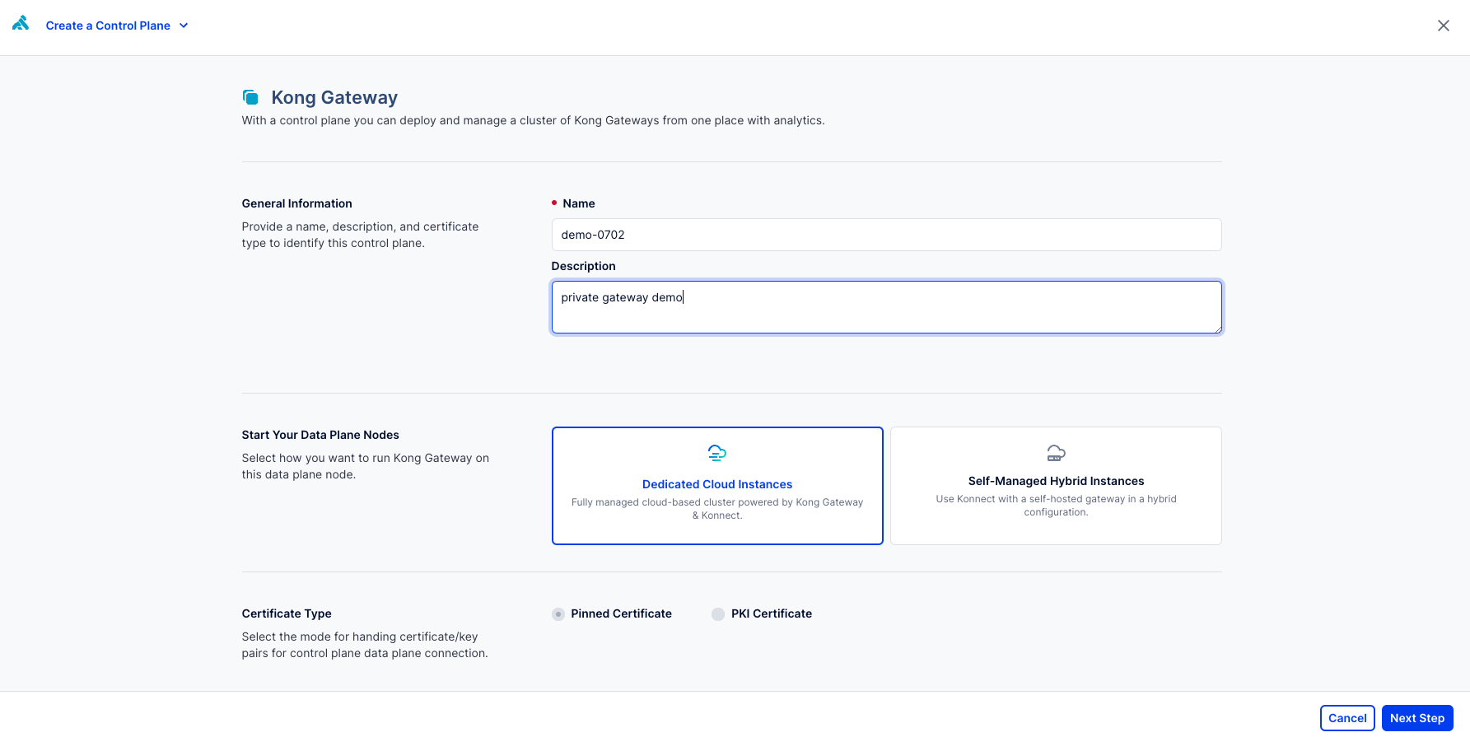Click the PKI Certificate label text
The height and width of the screenshot is (737, 1470).
(772, 613)
